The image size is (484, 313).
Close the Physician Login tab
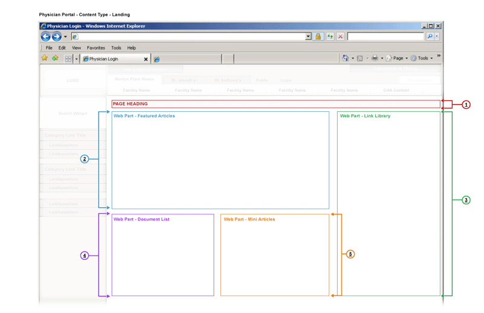pyautogui.click(x=146, y=59)
